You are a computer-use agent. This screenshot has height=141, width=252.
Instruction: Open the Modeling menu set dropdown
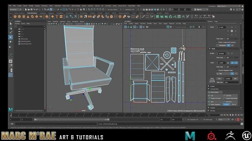(x=15, y=9)
